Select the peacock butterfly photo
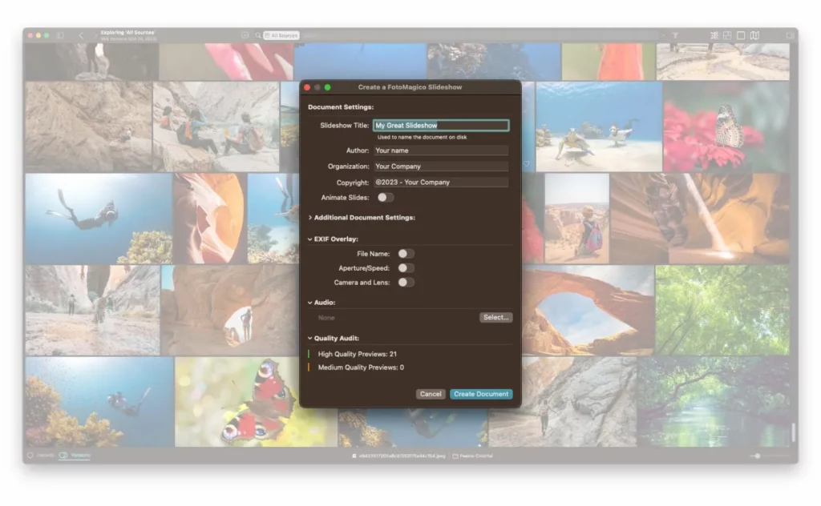The height and width of the screenshot is (506, 821). point(256,402)
